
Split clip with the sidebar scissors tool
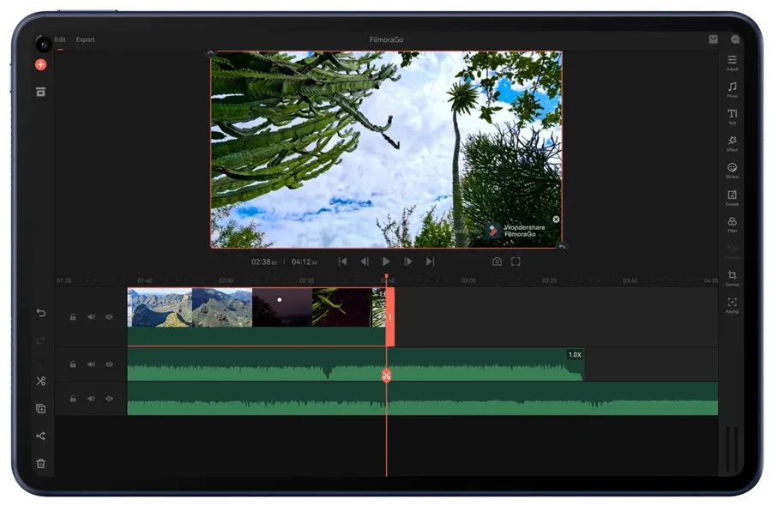click(41, 381)
